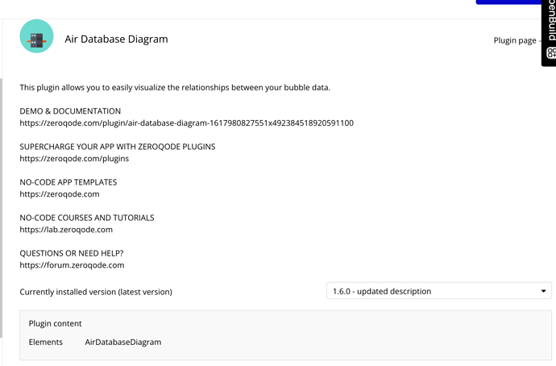Open the zeroqode.com/plugins link
Image resolution: width=556 pixels, height=366 pixels.
[74, 159]
